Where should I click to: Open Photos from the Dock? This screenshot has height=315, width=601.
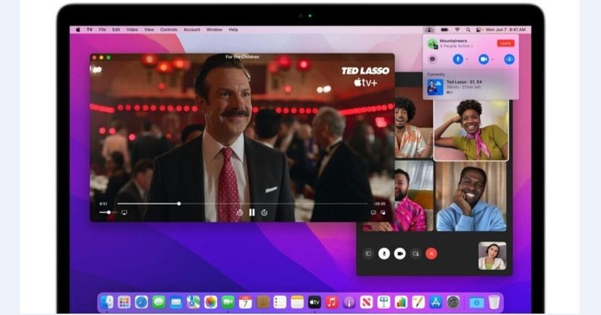[210, 302]
